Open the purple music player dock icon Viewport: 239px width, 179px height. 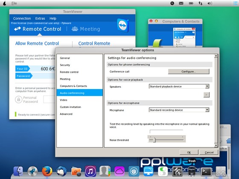(90, 171)
